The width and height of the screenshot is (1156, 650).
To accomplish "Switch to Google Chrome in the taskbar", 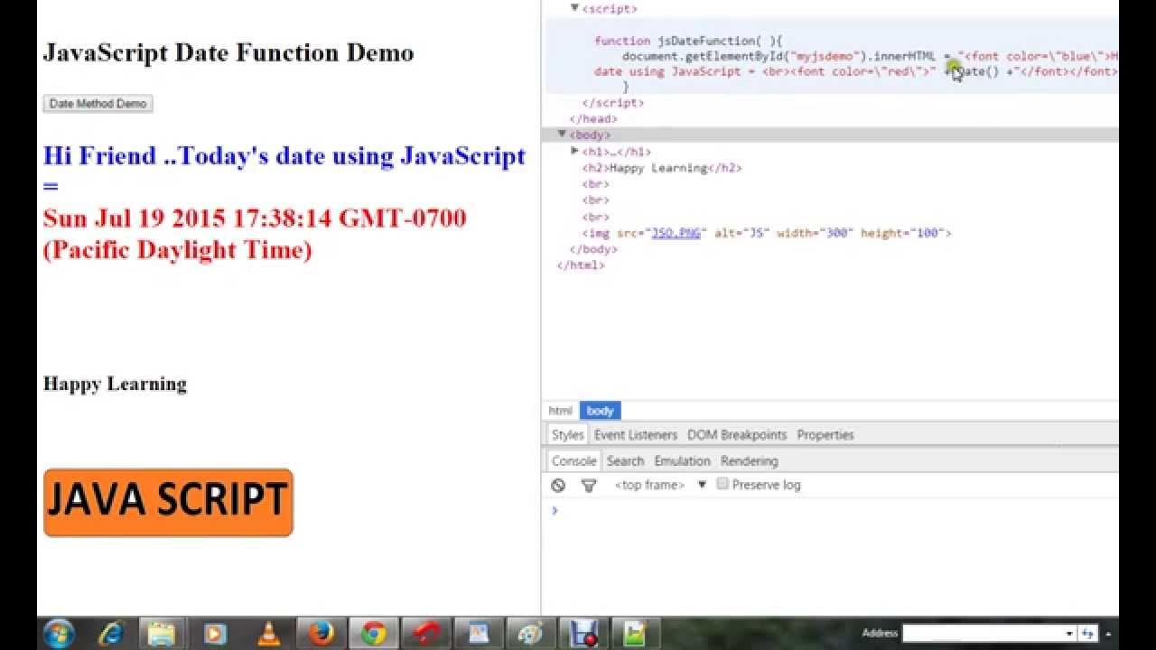I will coord(374,634).
